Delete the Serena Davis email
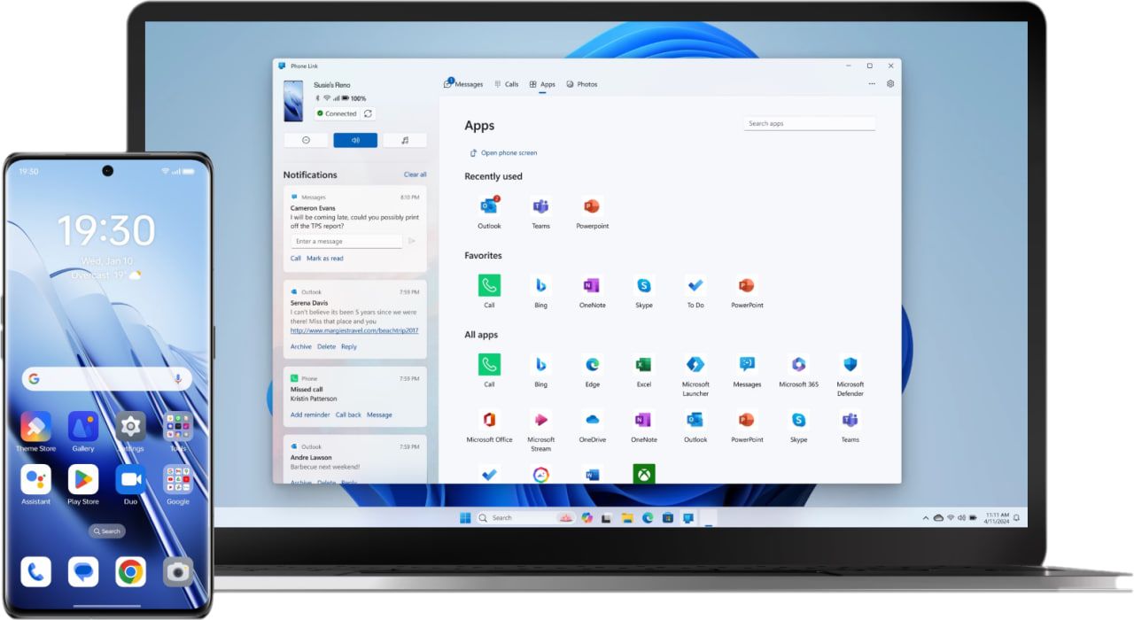 click(x=327, y=346)
